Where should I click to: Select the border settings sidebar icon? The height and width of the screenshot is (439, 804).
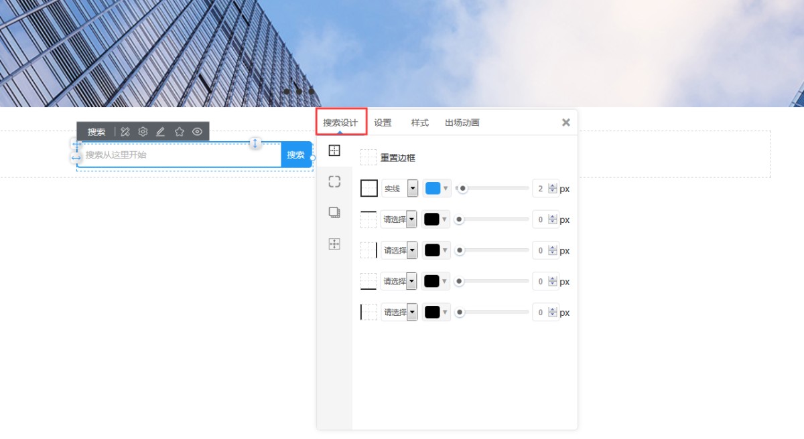[x=334, y=151]
